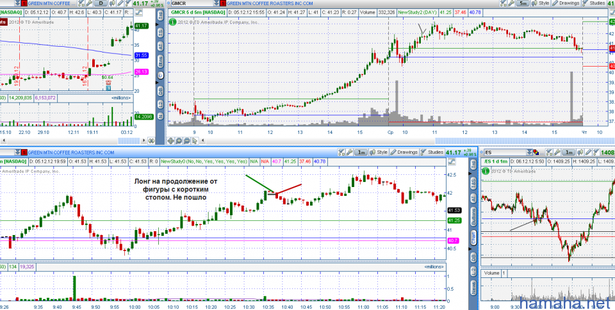Open N tab on the upper side panel
The width and height of the screenshot is (615, 310).
coord(161,116)
